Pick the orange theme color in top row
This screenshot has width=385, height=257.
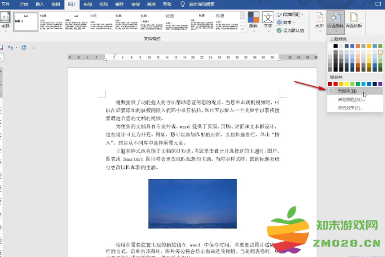pos(358,46)
